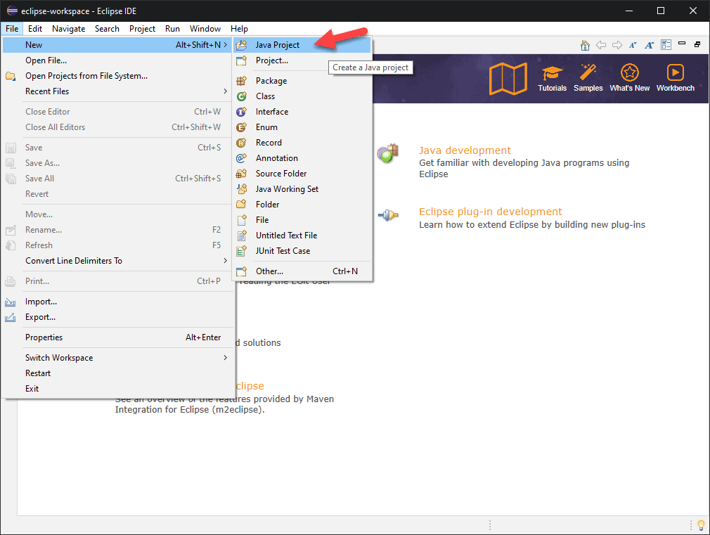
Task: Click the navigate back arrow icon
Action: click(601, 45)
